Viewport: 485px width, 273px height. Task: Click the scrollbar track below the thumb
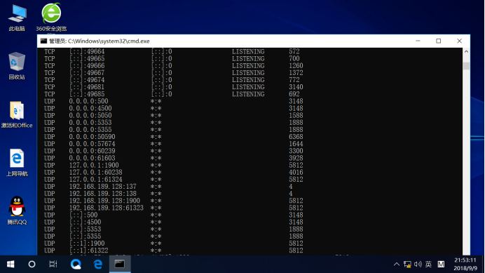[466, 161]
